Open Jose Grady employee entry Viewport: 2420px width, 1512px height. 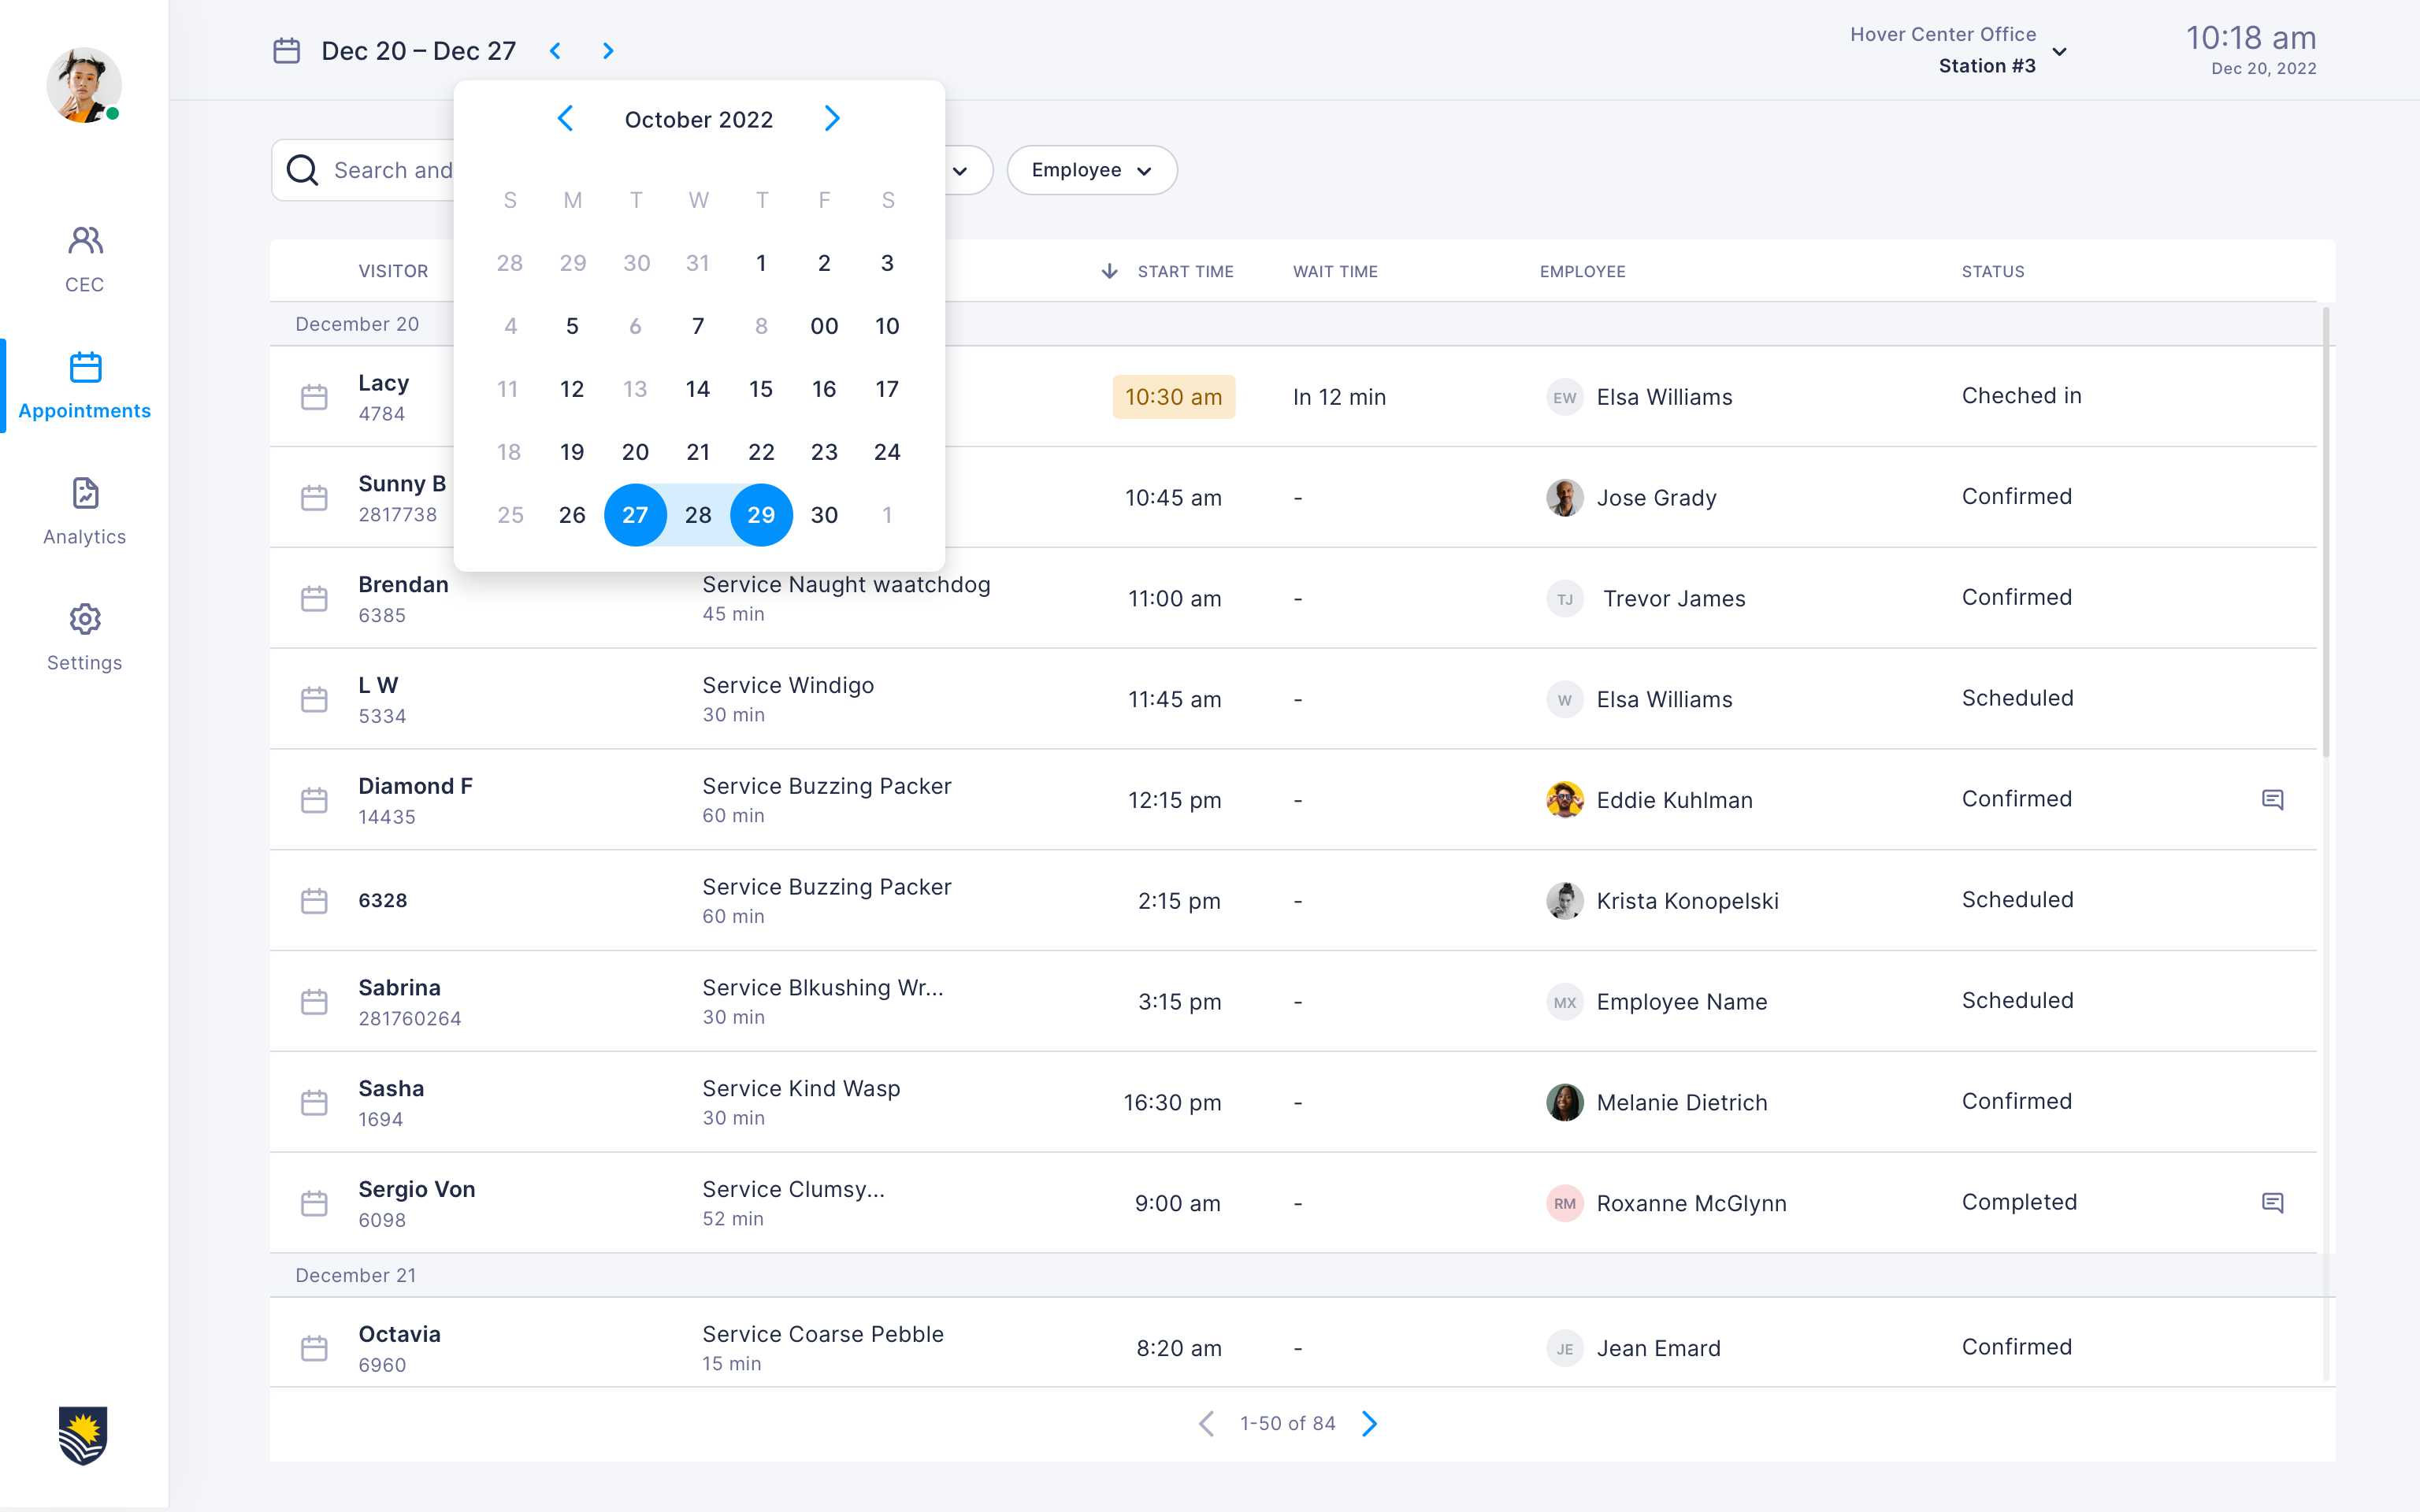tap(1632, 497)
